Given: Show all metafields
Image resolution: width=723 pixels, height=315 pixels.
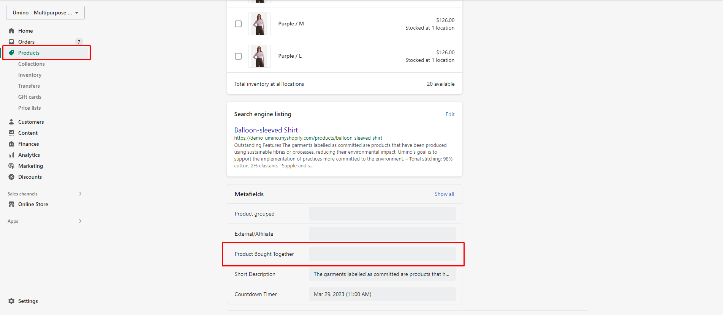Looking at the screenshot, I should [444, 194].
